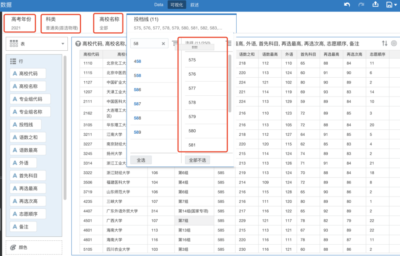The height and width of the screenshot is (256, 400).
Task: Select value 587 in the search results
Action: [x=154, y=104]
